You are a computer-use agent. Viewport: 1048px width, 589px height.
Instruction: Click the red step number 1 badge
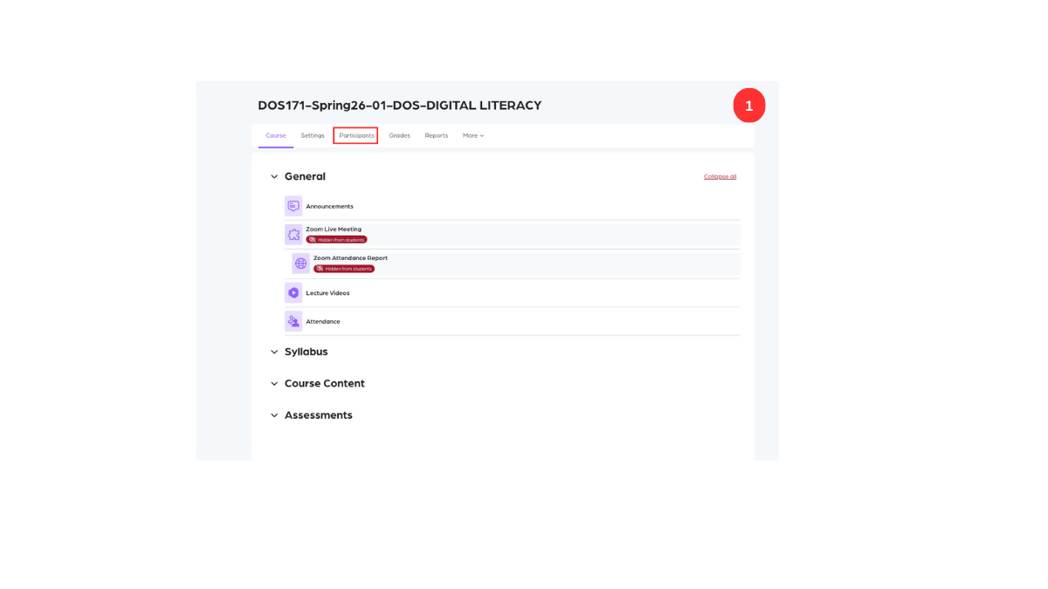(748, 106)
